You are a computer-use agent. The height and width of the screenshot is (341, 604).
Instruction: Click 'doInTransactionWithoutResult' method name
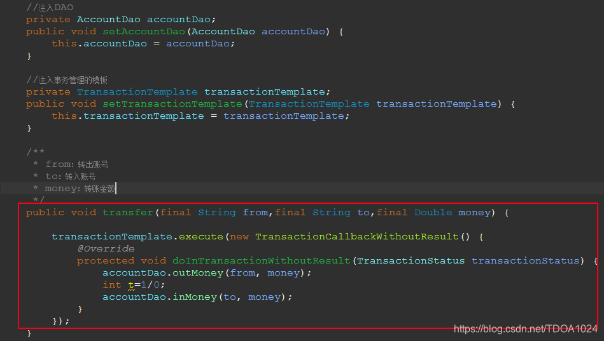(261, 260)
